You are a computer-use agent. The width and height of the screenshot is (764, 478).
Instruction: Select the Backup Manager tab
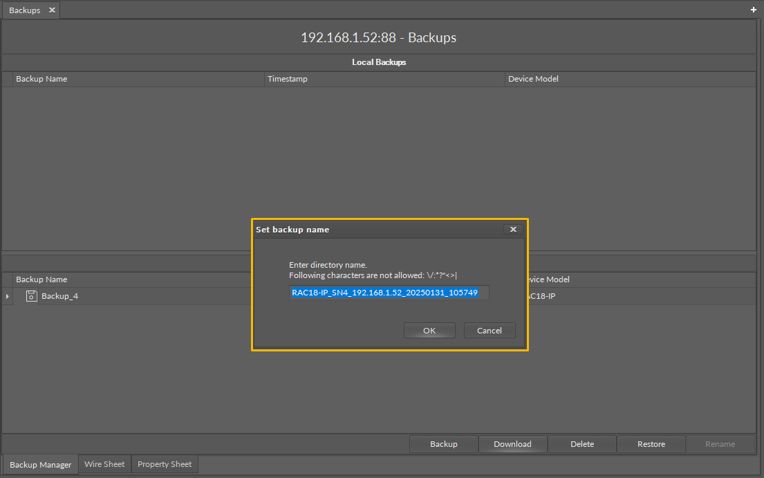pos(40,464)
